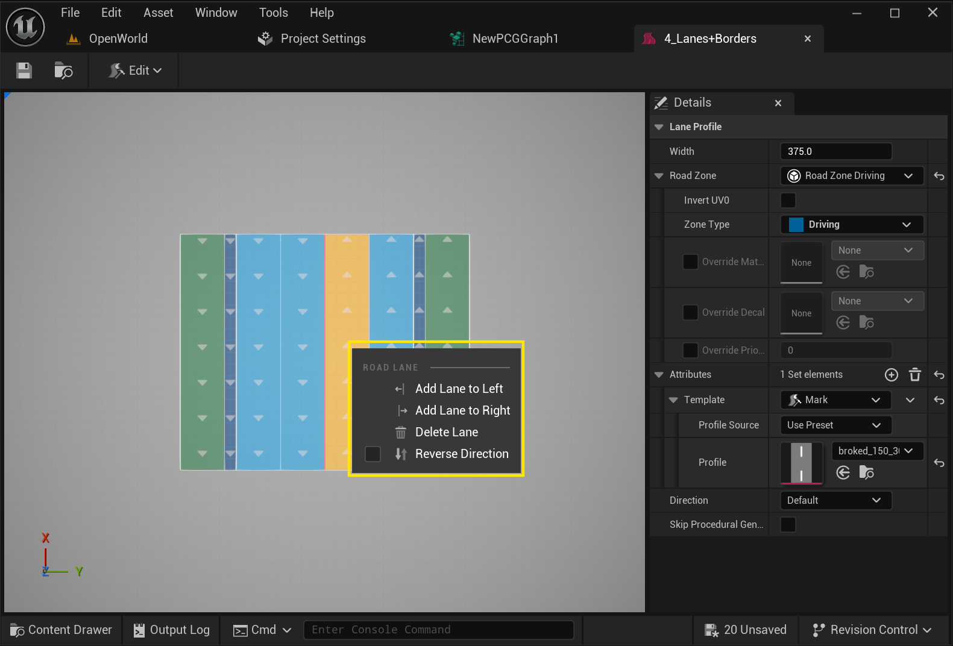
Task: Reset Road Zone to default value
Action: [939, 176]
